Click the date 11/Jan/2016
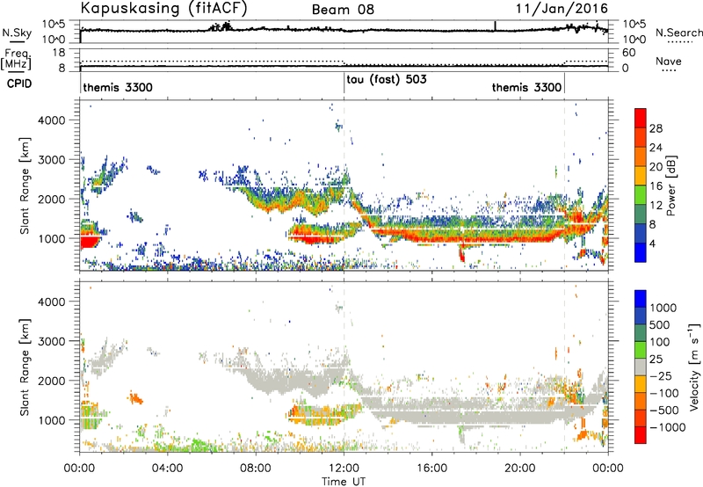703x487 pixels. 562,9
